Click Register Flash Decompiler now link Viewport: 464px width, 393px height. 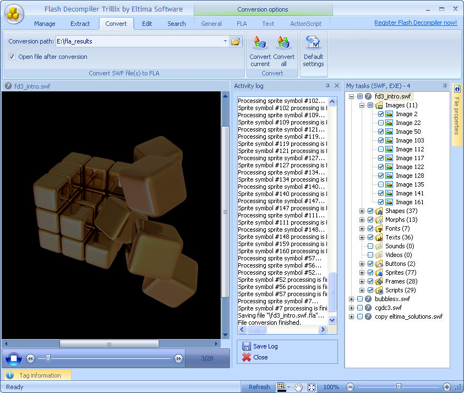point(416,23)
